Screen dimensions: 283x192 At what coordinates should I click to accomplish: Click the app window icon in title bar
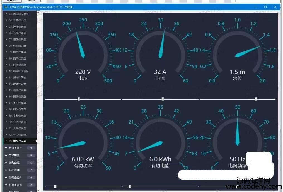[6, 7]
